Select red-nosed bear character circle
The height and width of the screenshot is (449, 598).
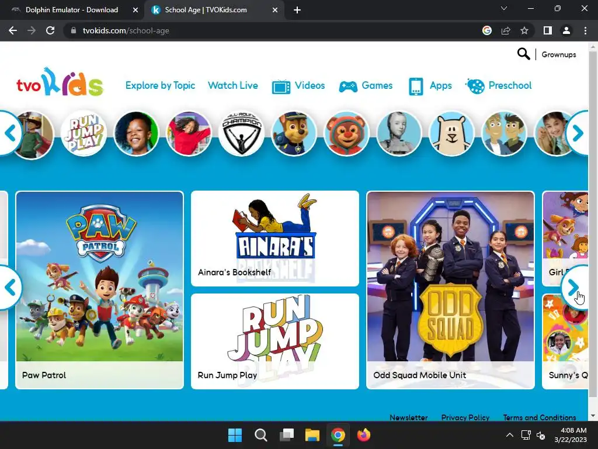tap(346, 134)
